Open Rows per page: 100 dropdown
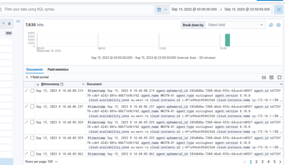The width and height of the screenshot is (285, 165). tap(41, 162)
